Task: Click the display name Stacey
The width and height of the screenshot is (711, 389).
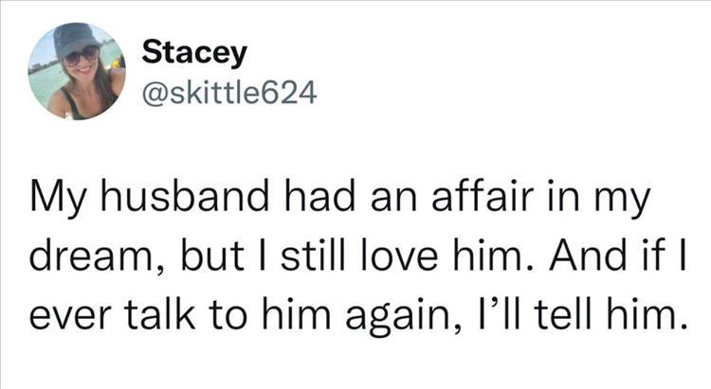Action: coord(193,54)
